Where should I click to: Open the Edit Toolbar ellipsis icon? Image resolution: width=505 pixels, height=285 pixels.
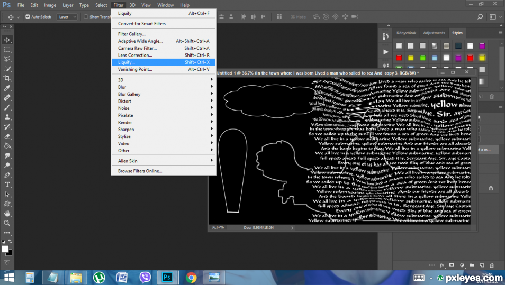[7, 233]
